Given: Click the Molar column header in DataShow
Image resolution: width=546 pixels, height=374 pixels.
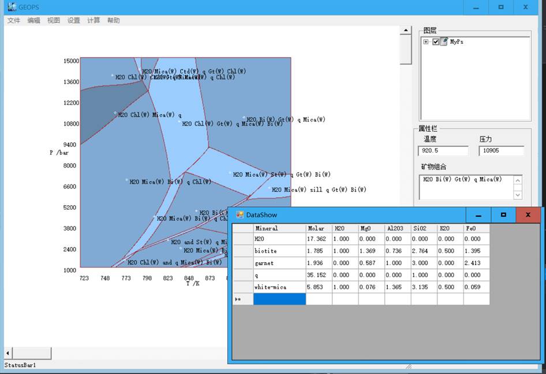Looking at the screenshot, I should (x=319, y=228).
